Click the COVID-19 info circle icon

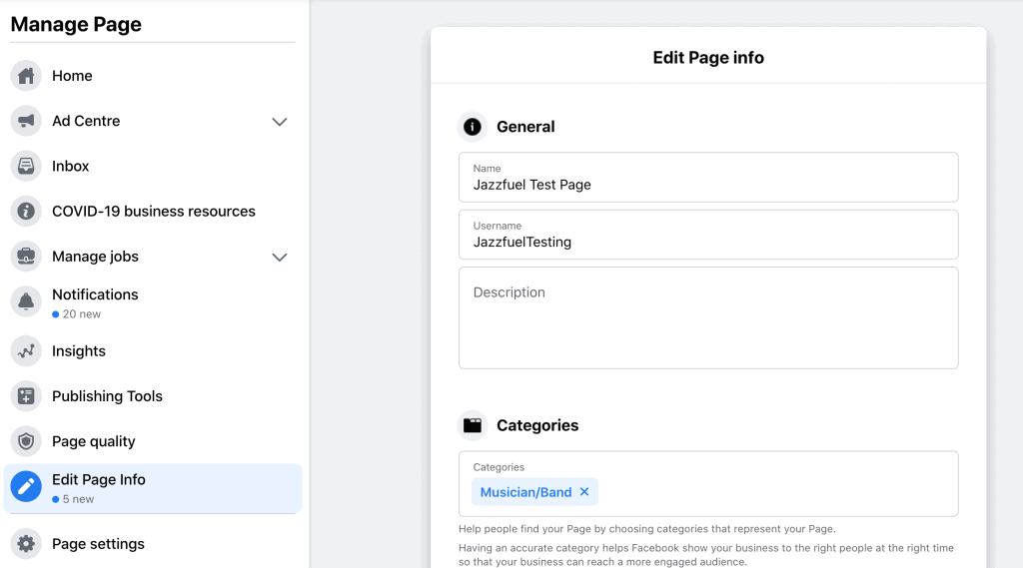click(26, 212)
